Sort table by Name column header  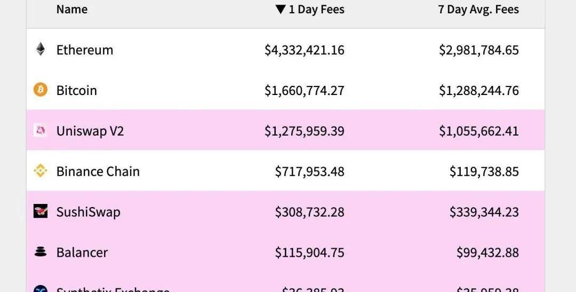[72, 10]
